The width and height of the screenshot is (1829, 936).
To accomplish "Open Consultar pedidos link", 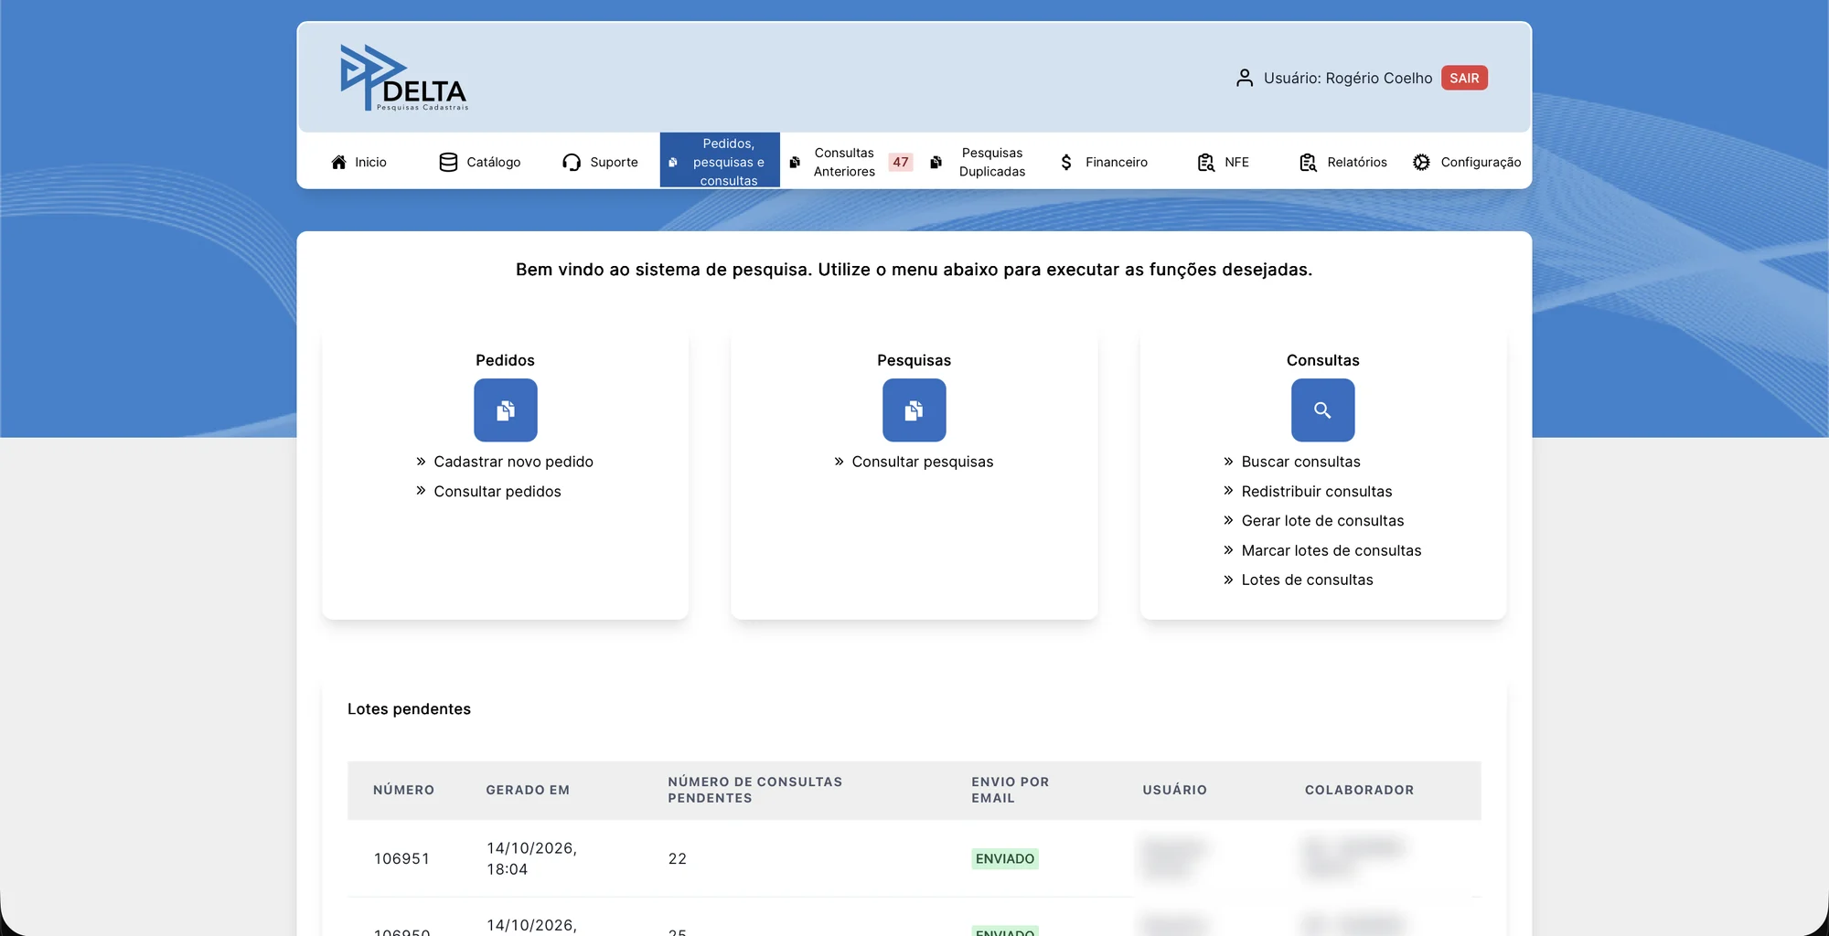I will coord(497,491).
